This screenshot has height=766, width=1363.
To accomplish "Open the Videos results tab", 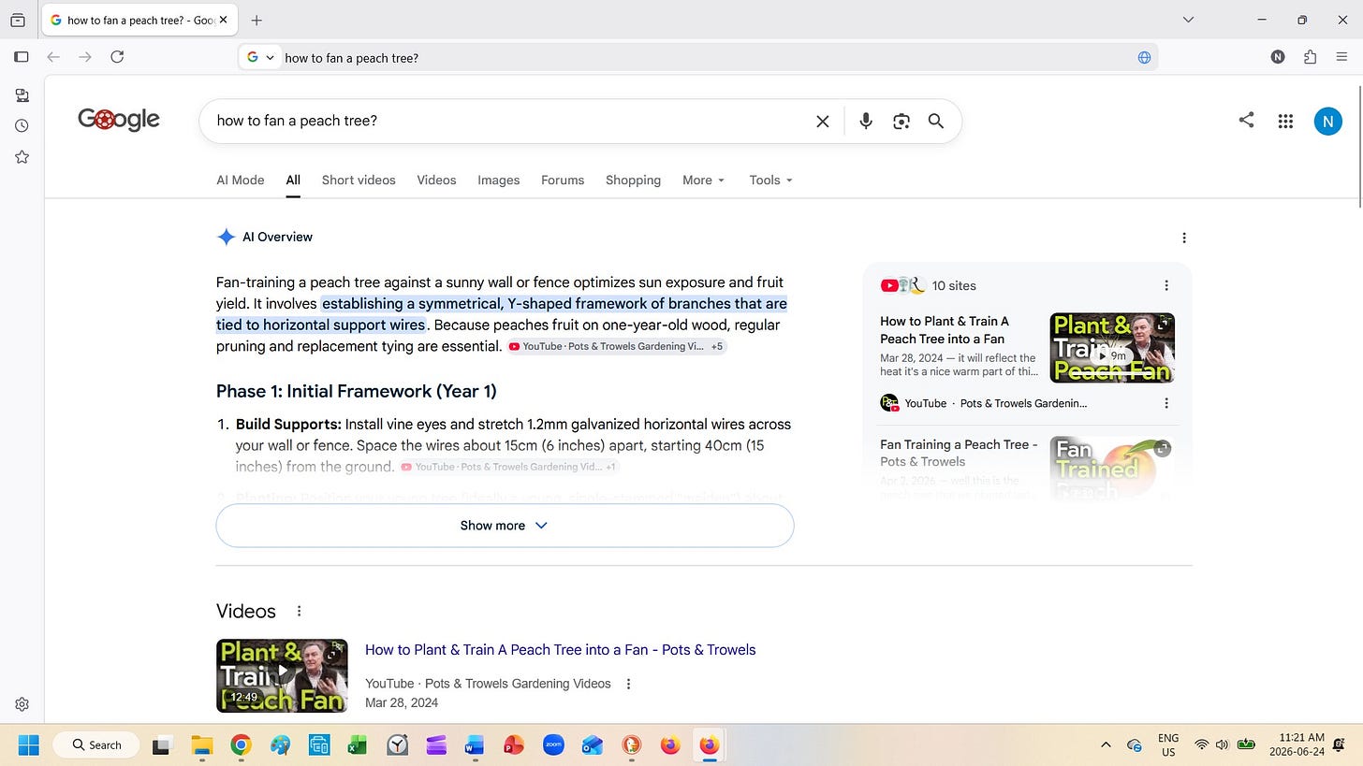I will click(436, 181).
